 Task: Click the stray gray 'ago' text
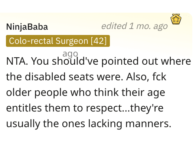[70, 54]
